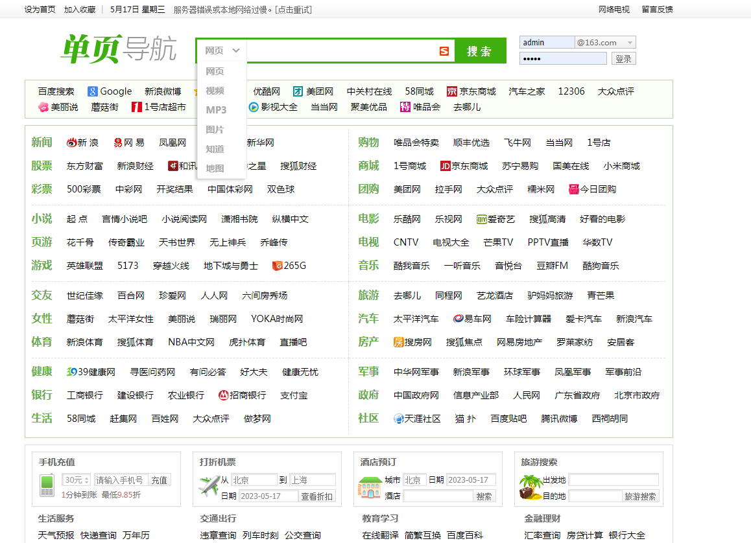
Task: Choose 知道 from the search type list
Action: [215, 149]
